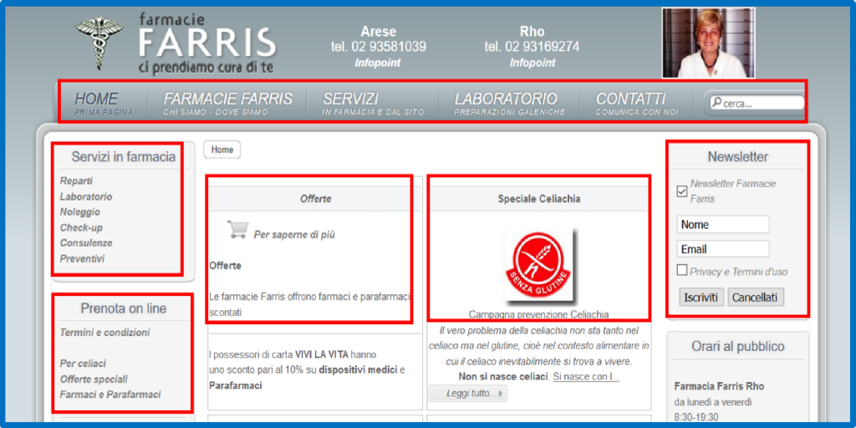Open the HOME menu item

click(x=103, y=103)
